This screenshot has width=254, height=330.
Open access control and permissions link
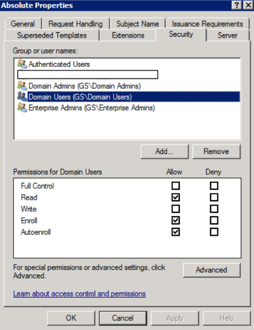[x=79, y=294]
